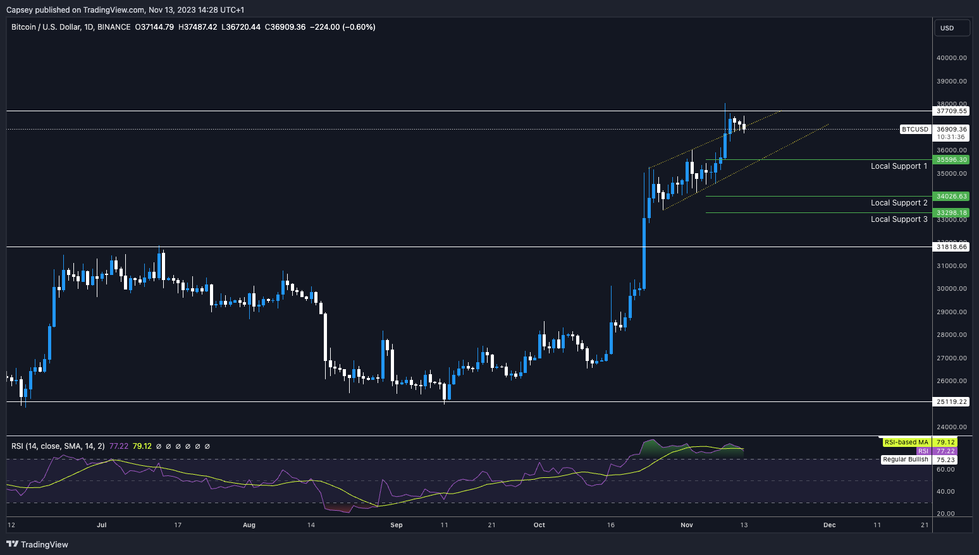979x555 pixels.
Task: Click the white Regular Bullish divergence flag
Action: (x=906, y=460)
